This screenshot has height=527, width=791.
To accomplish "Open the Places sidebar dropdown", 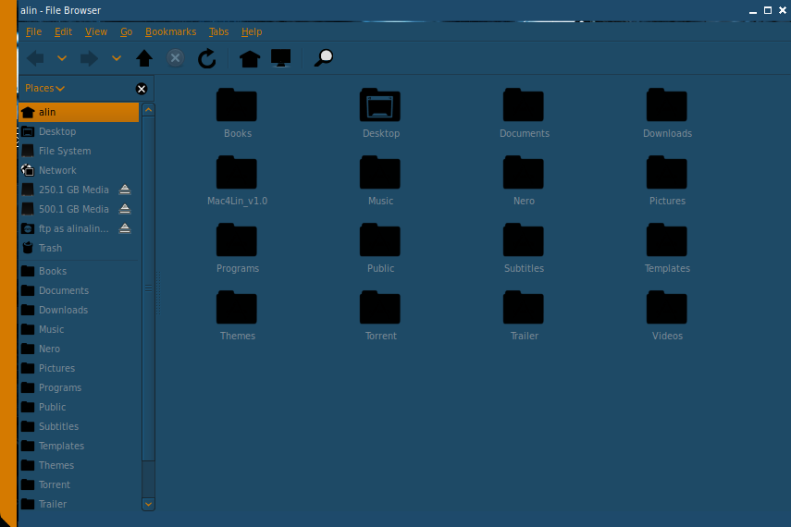I will point(45,88).
